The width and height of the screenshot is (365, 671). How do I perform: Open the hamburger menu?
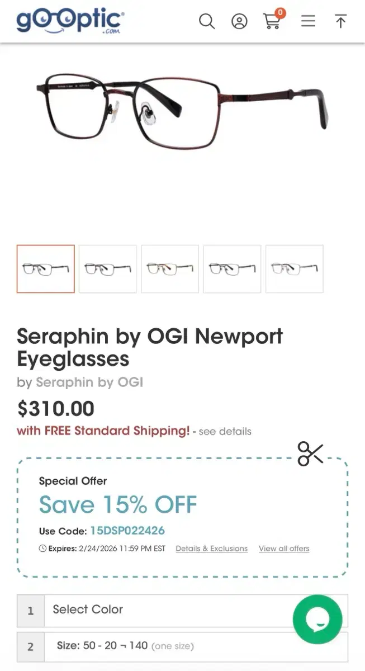(308, 21)
